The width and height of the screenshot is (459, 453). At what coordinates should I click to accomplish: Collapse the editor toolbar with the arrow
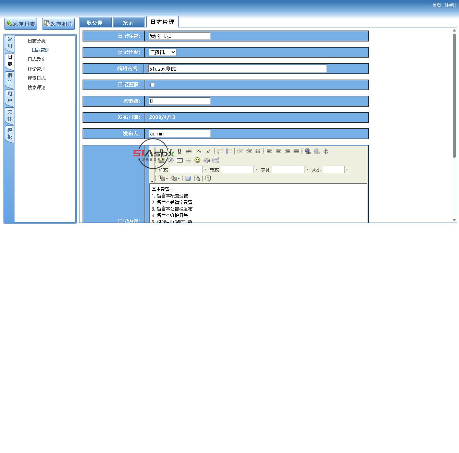tap(152, 181)
